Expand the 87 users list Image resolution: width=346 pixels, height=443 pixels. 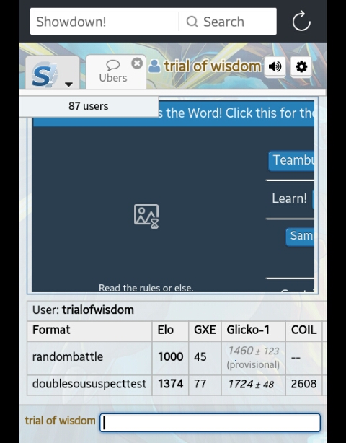pos(89,106)
